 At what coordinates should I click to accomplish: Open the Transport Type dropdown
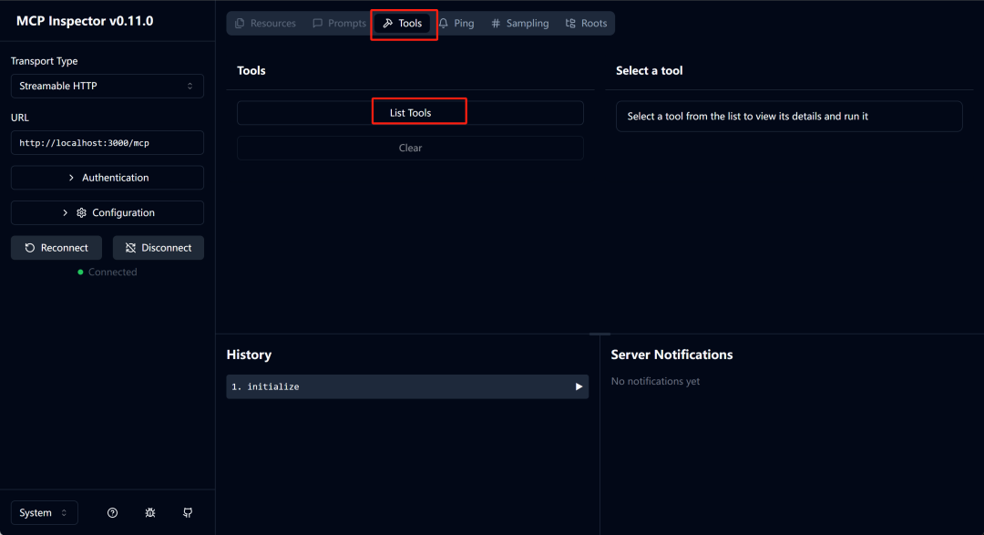click(108, 86)
